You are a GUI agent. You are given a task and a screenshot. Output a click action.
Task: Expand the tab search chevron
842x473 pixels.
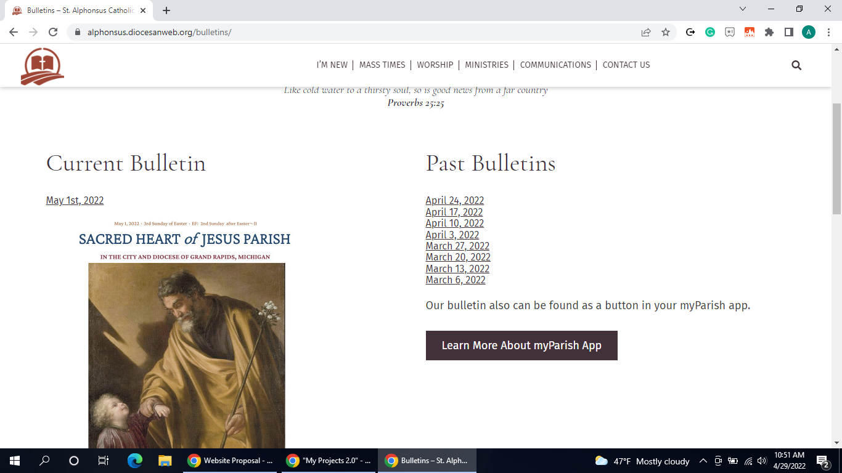tap(743, 9)
